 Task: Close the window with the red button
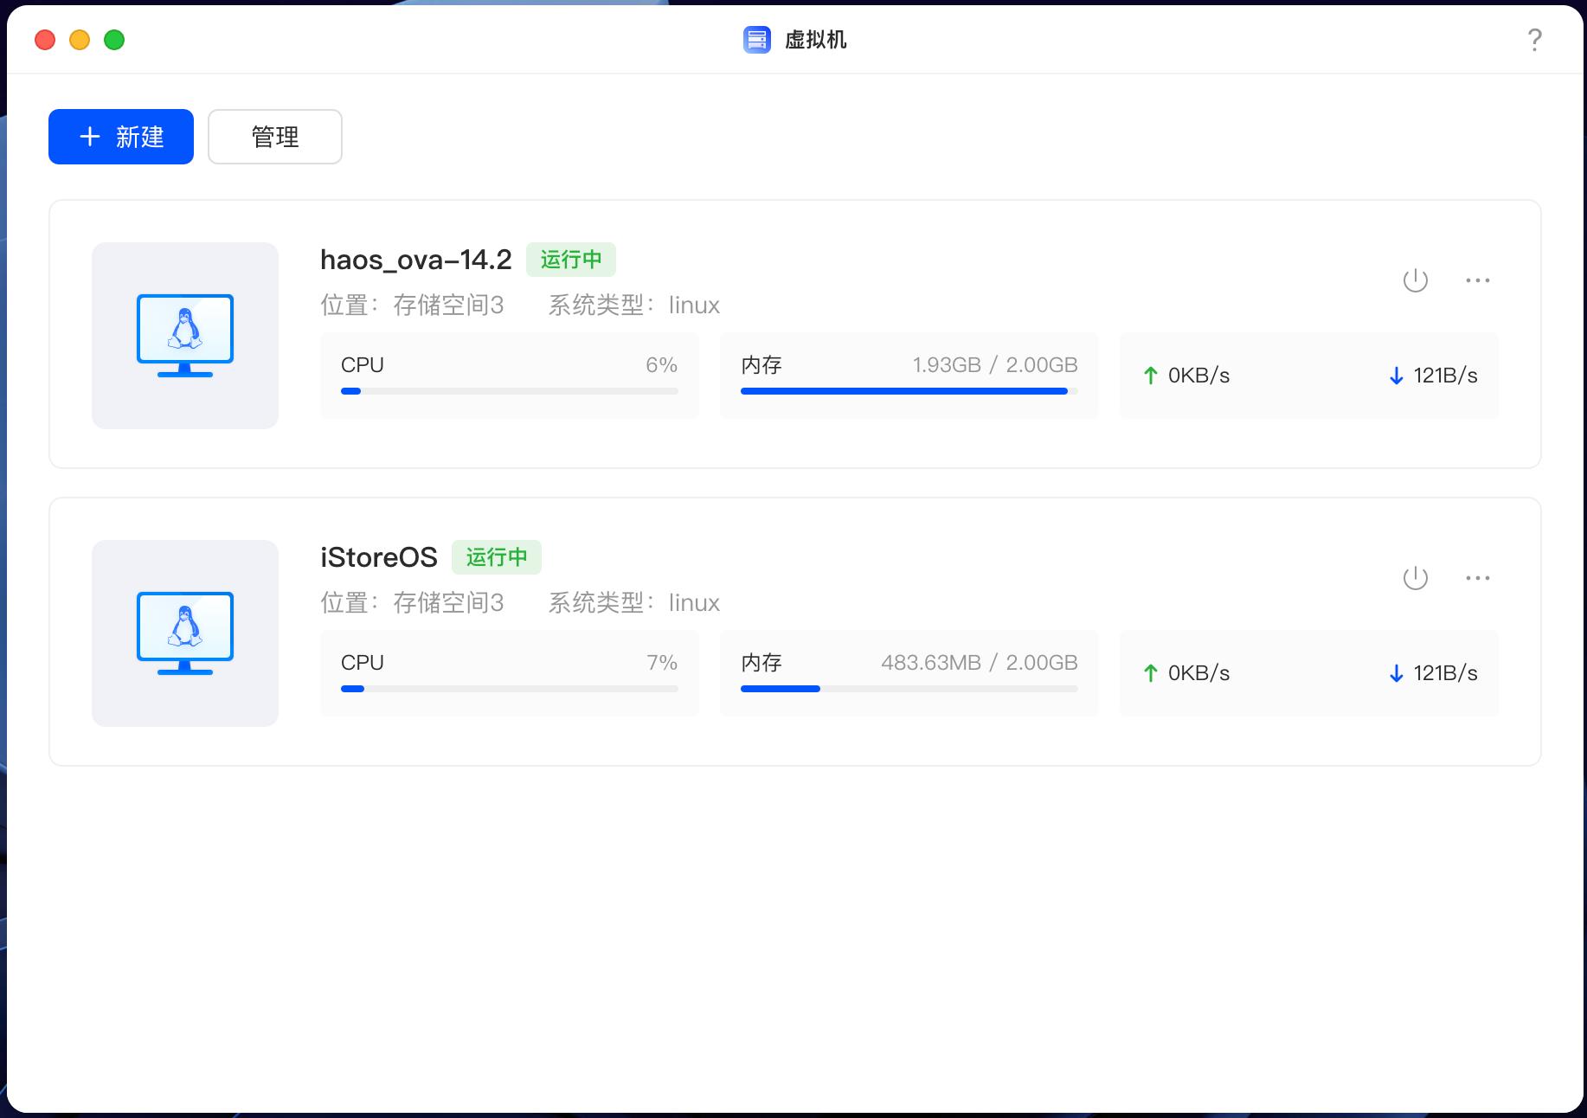tap(45, 40)
